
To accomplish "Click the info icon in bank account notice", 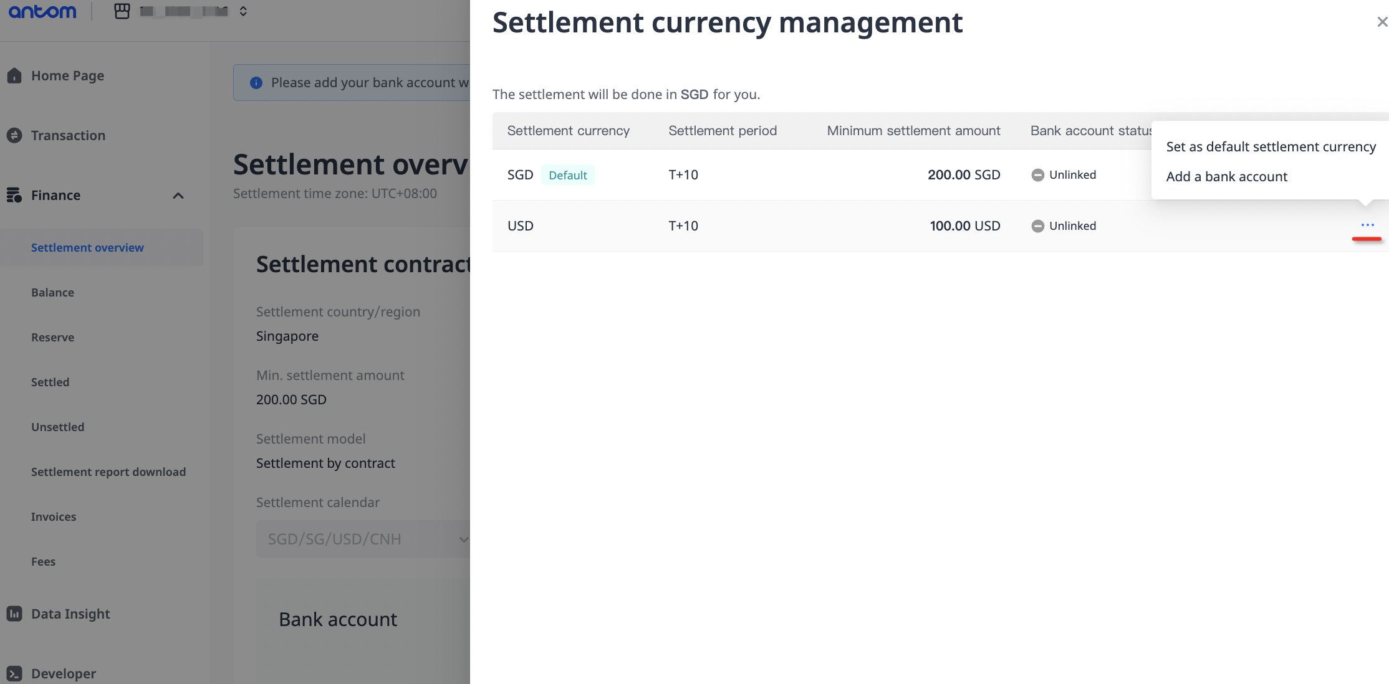I will click(256, 83).
